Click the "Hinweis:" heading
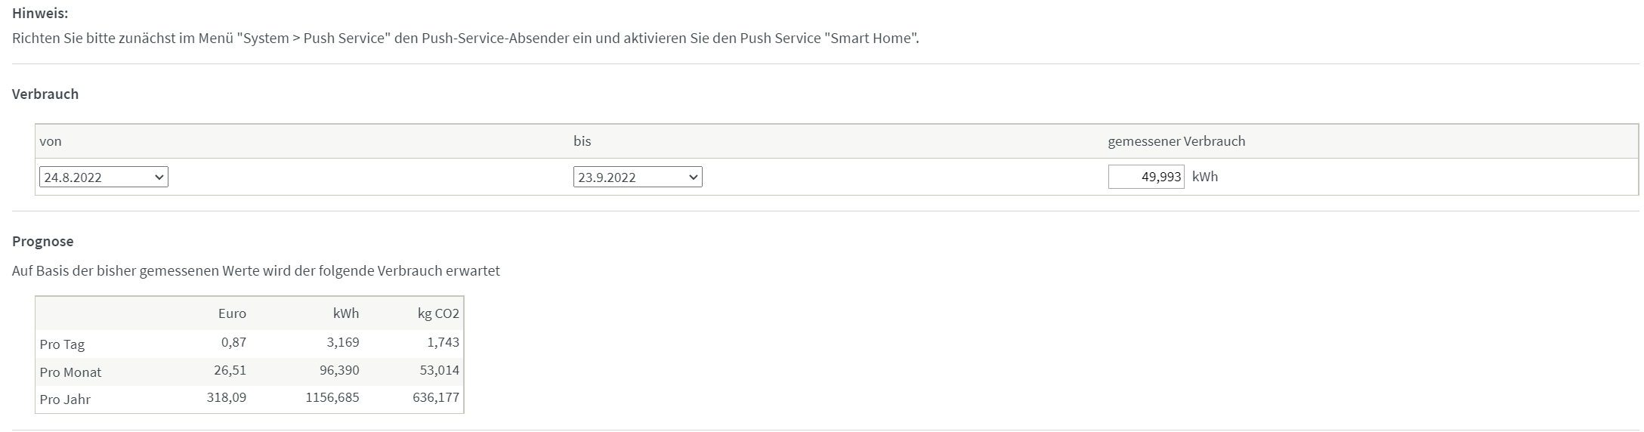Viewport: 1644px width, 432px height. pyautogui.click(x=40, y=14)
